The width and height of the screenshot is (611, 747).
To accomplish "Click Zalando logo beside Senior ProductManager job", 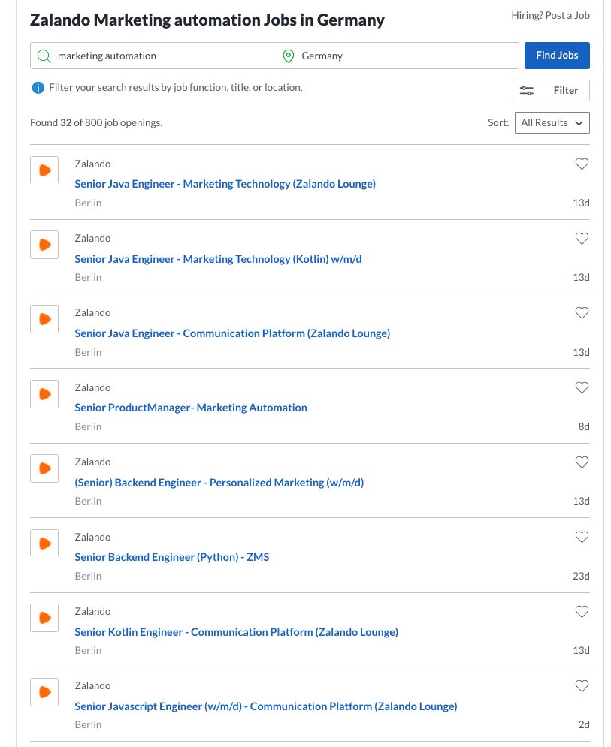I will pyautogui.click(x=44, y=394).
